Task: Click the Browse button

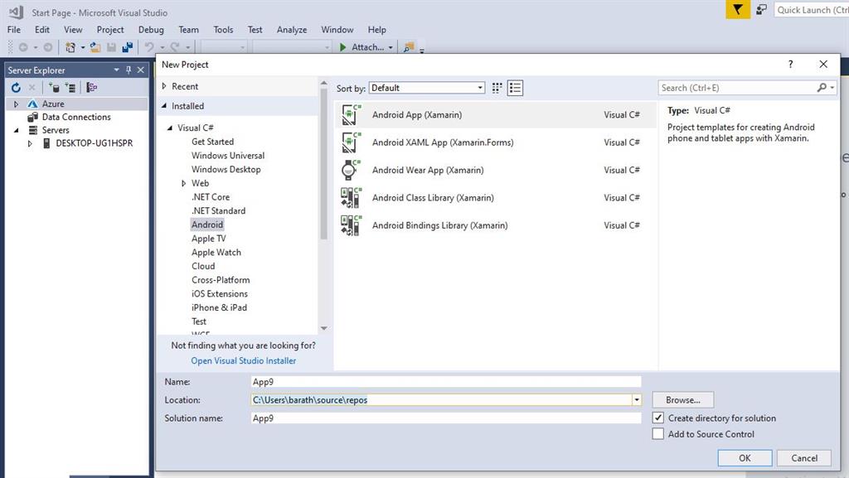Action: [682, 400]
